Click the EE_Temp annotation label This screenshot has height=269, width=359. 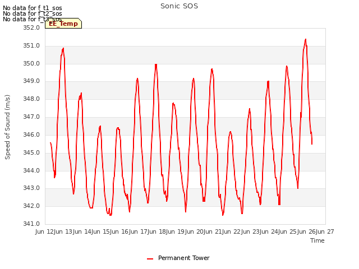[63, 24]
